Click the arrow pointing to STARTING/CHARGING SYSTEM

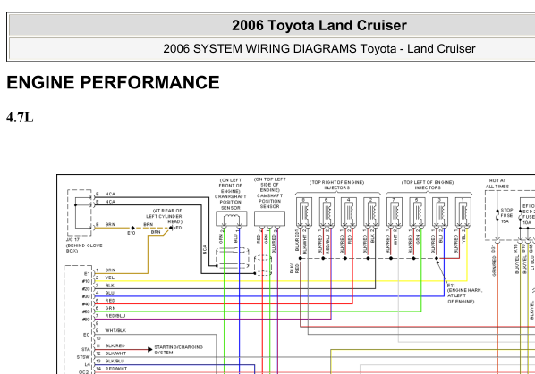pos(149,350)
